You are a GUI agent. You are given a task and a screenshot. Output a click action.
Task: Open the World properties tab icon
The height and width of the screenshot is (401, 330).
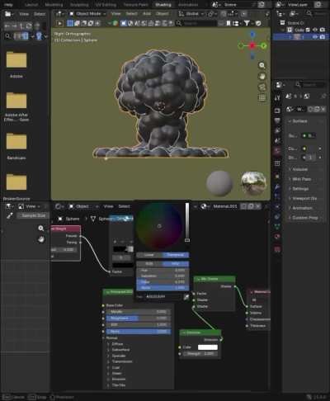(277, 150)
